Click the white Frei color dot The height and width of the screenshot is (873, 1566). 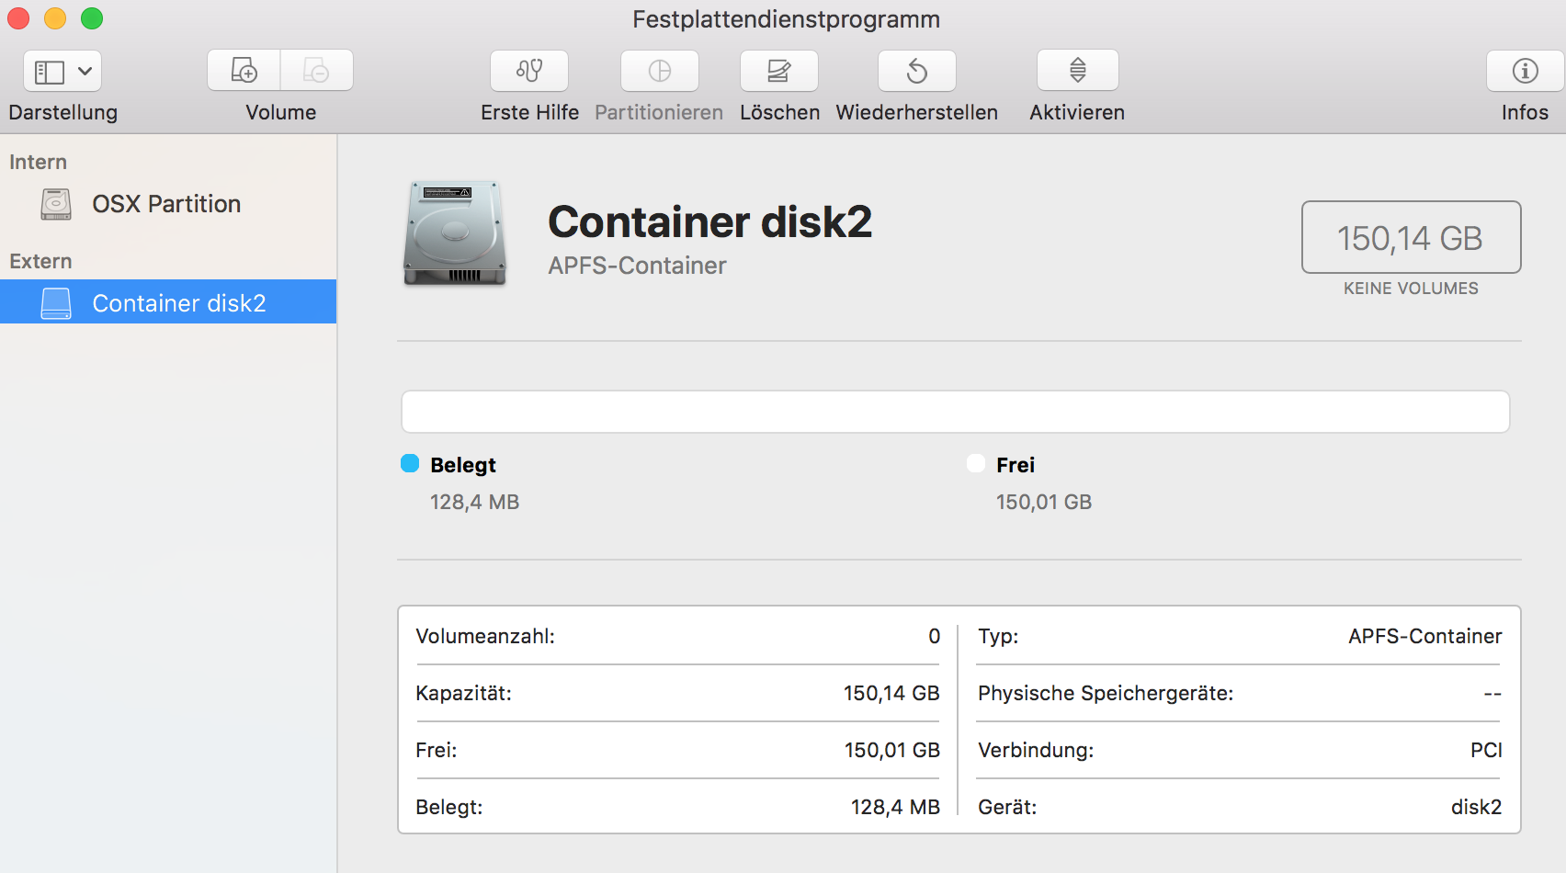tap(976, 464)
